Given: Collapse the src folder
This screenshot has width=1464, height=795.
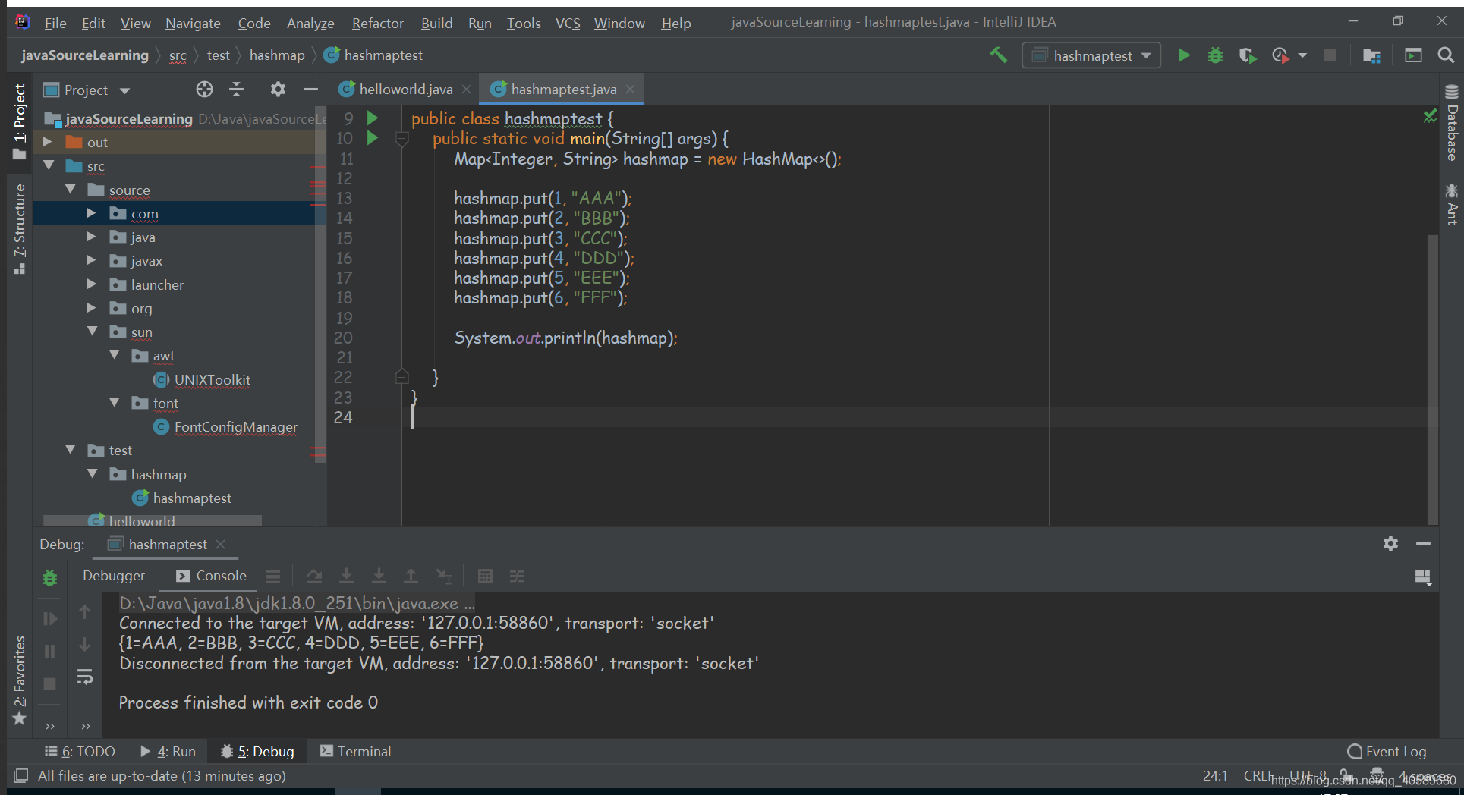Looking at the screenshot, I should 49,165.
